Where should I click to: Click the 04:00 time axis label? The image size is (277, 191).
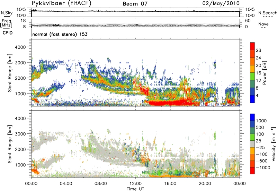point(66,183)
